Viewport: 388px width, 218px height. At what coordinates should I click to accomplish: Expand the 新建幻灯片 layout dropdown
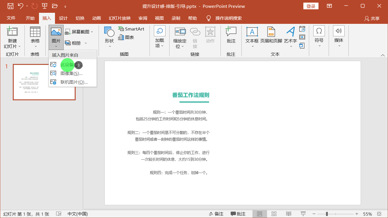(x=19, y=46)
